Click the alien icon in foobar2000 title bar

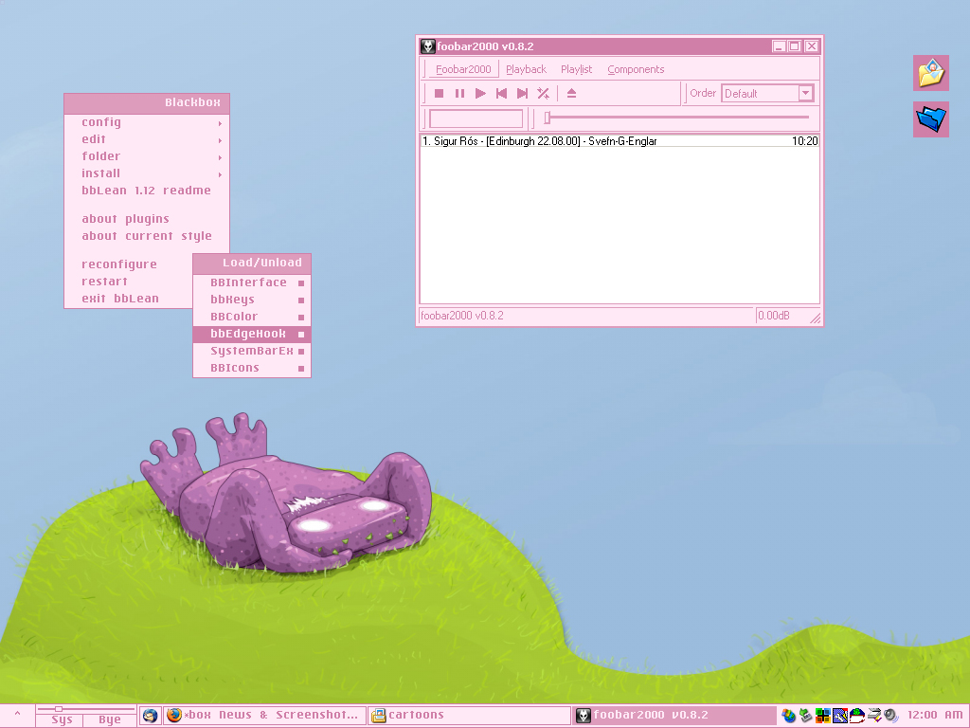pyautogui.click(x=427, y=46)
